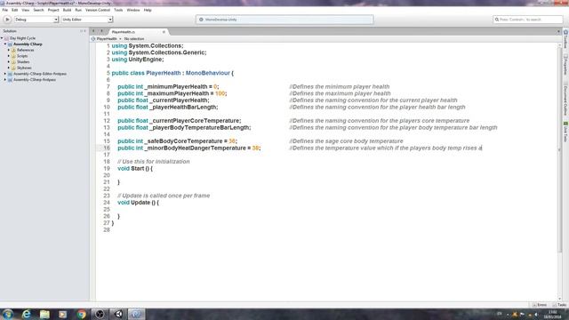
Task: Click the Solution pad auto-hide button
Action: tap(81, 31)
